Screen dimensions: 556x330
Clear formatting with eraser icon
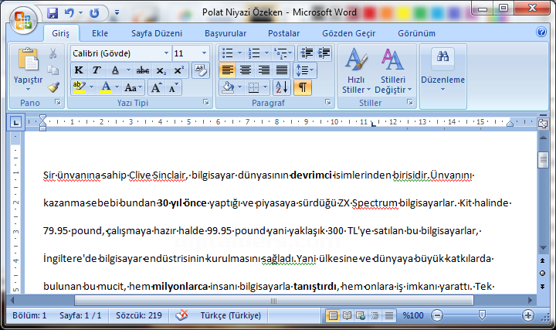(x=201, y=70)
